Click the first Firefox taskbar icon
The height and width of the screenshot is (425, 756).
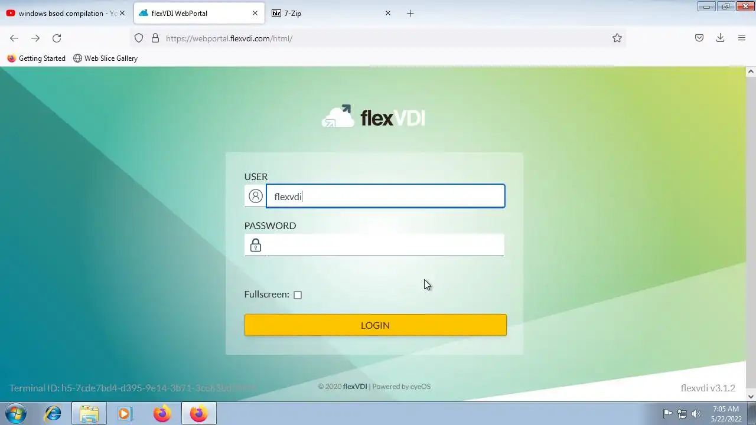pos(162,413)
